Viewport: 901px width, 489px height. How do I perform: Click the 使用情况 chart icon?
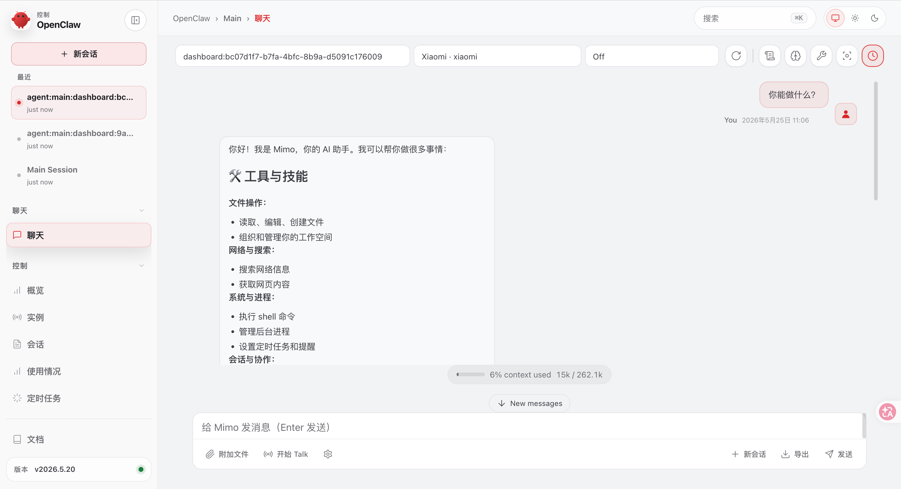pyautogui.click(x=17, y=371)
